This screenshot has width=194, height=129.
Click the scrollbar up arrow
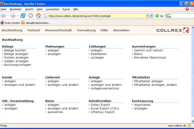tap(193, 28)
